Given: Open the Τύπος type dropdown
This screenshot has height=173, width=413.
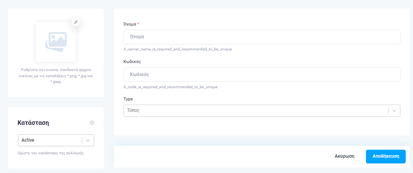Looking at the screenshot, I should [262, 111].
